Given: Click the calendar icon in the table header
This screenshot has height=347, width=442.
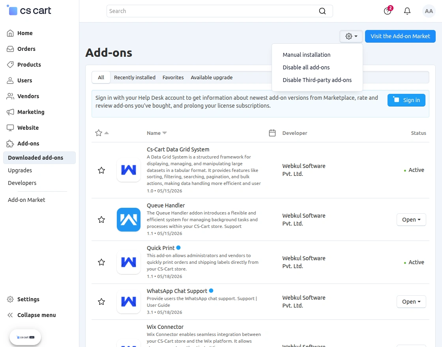Looking at the screenshot, I should pos(272,133).
